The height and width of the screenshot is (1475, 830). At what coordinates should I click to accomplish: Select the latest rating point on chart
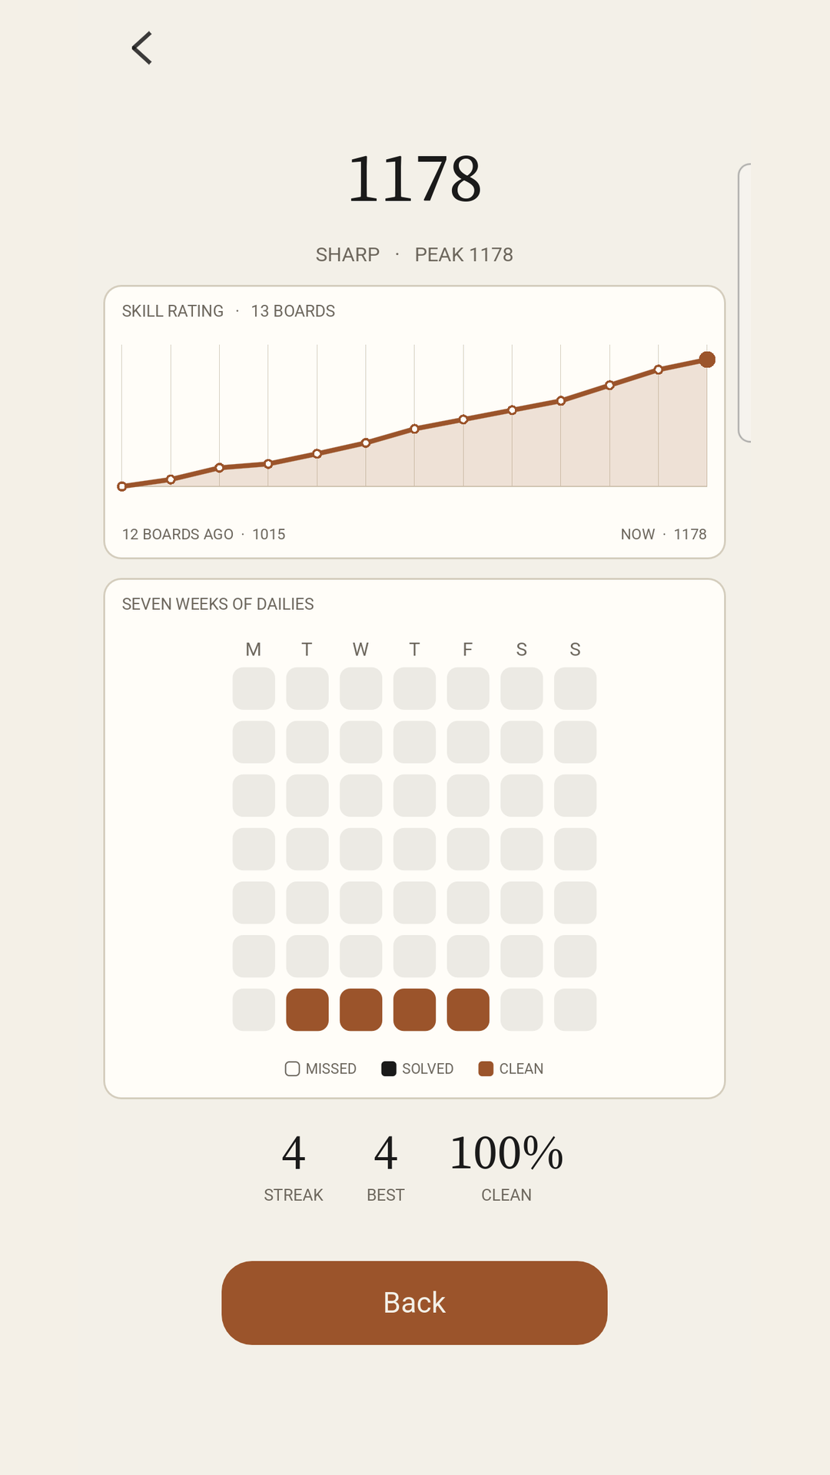tap(707, 360)
